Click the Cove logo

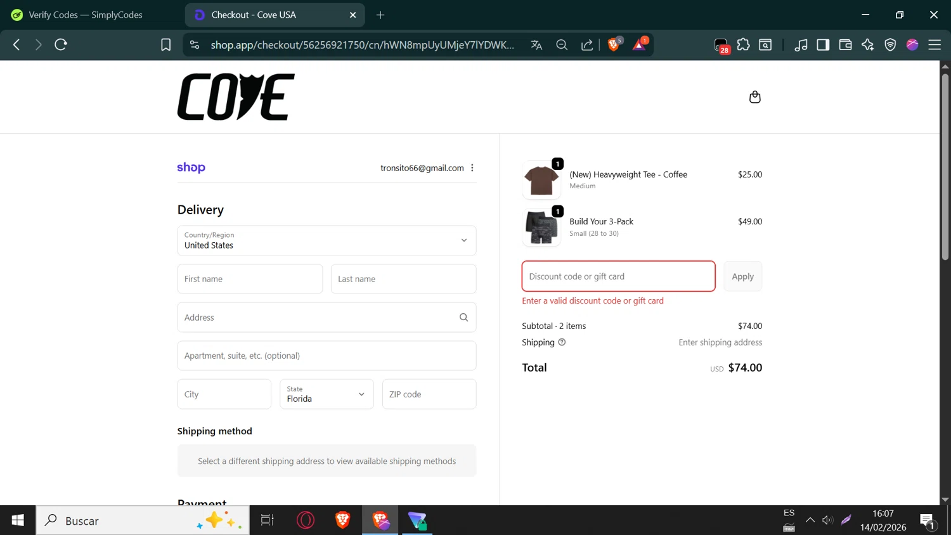(236, 97)
